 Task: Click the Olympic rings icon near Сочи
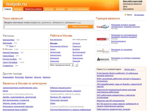tap(7, 46)
